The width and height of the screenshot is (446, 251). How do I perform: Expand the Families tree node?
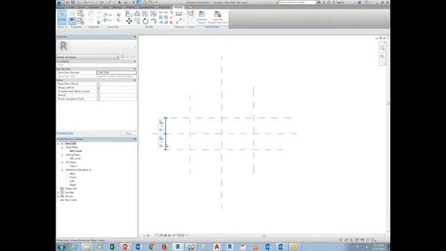[x=58, y=192]
